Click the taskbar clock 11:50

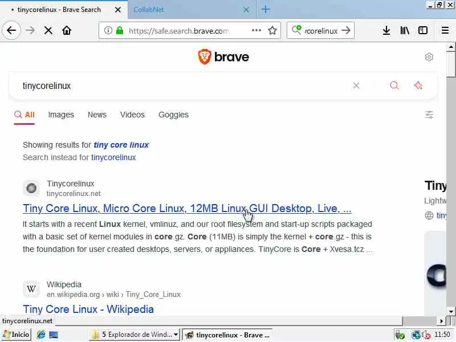[x=442, y=335]
